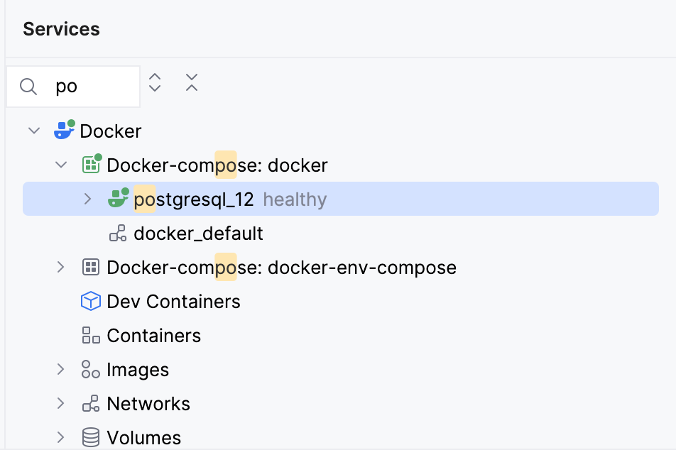
Task: Collapse all nodes using the collapse-all icon
Action: tap(191, 84)
